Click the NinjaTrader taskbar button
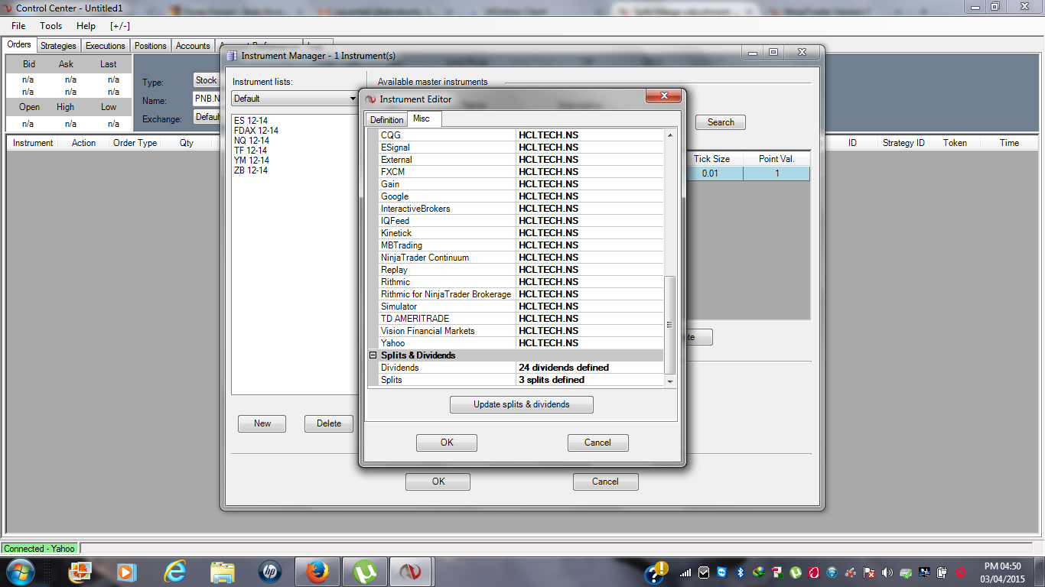1045x587 pixels. click(x=412, y=572)
